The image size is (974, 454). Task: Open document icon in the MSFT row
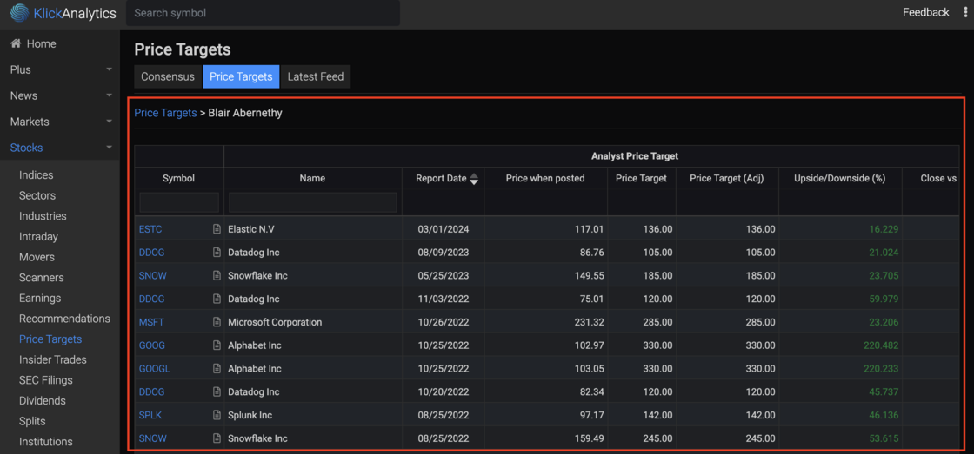[x=217, y=322]
